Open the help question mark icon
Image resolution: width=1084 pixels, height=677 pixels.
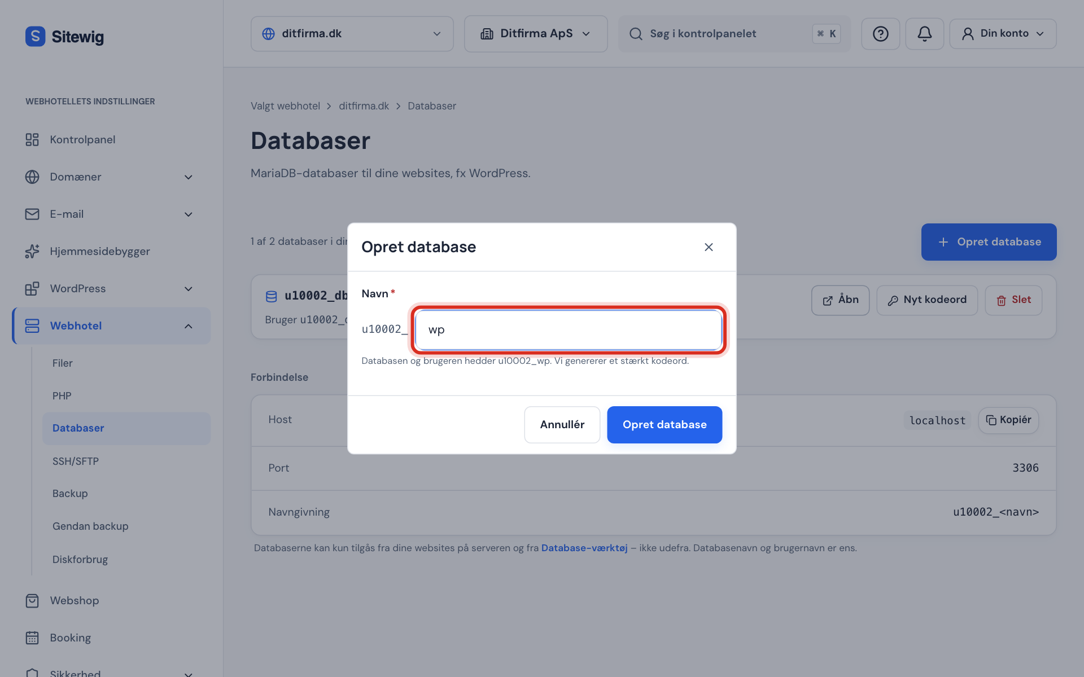pyautogui.click(x=880, y=34)
